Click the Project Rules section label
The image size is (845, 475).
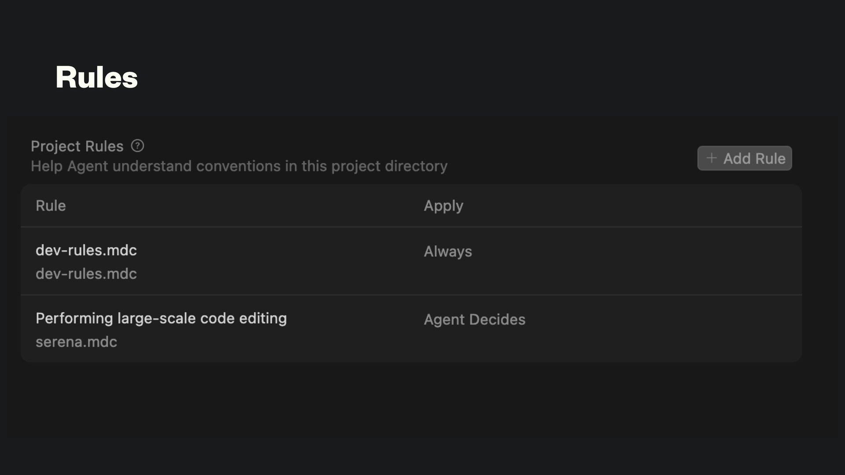77,146
